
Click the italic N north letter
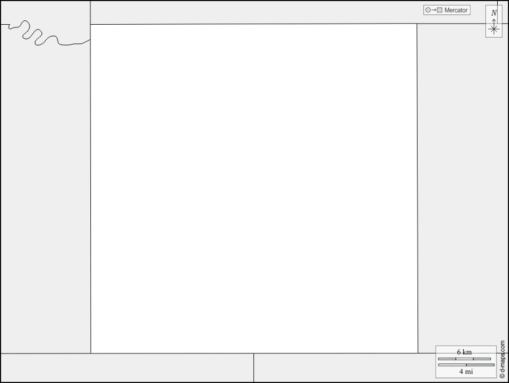494,13
